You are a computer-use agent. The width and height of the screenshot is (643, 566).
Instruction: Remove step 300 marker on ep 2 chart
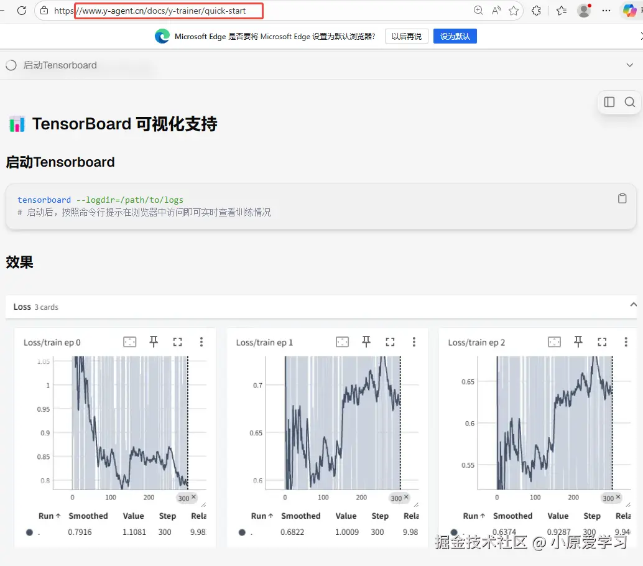click(x=618, y=497)
